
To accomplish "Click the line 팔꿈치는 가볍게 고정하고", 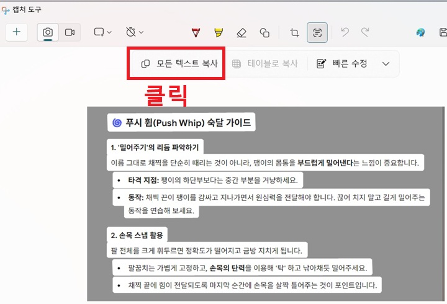I will (248, 268).
